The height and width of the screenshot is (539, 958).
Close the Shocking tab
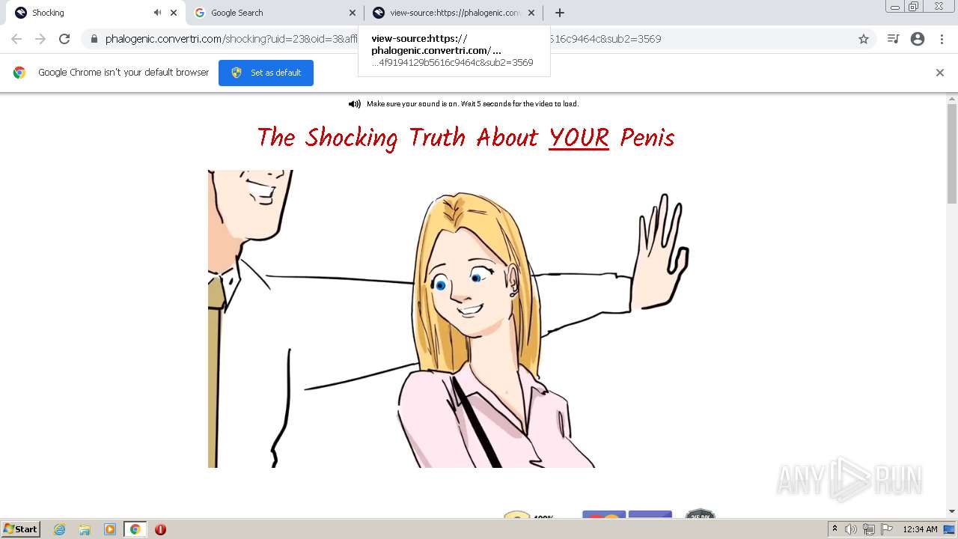(x=174, y=13)
